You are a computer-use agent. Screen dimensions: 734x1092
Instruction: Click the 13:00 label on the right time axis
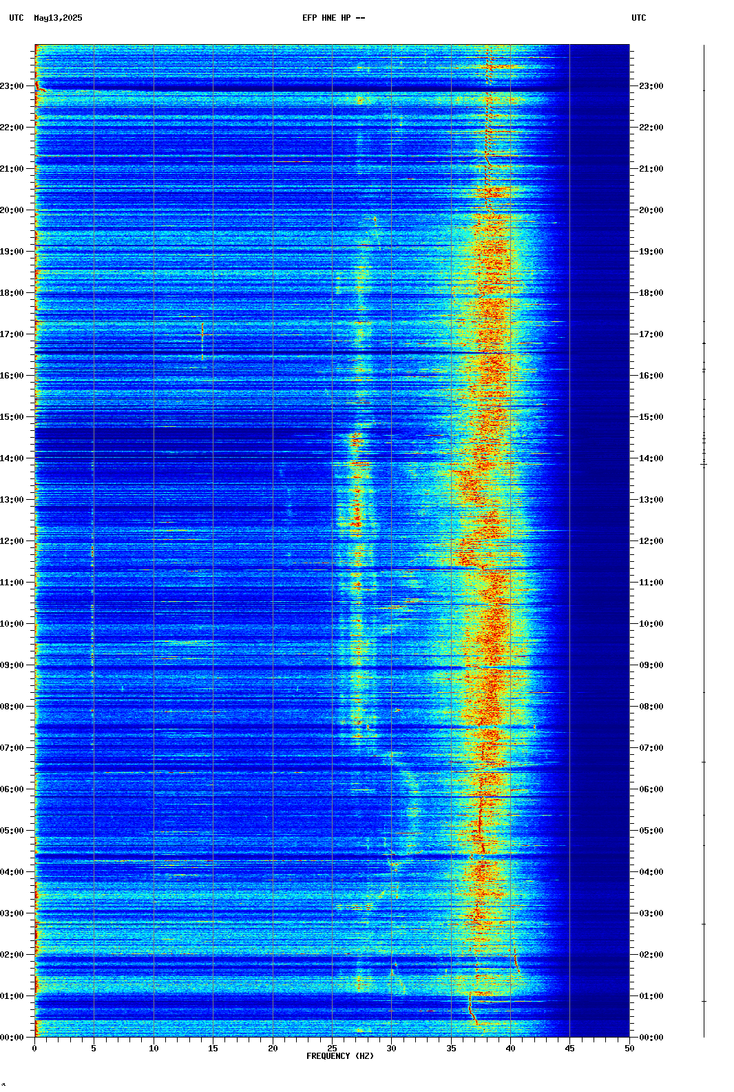tap(651, 500)
